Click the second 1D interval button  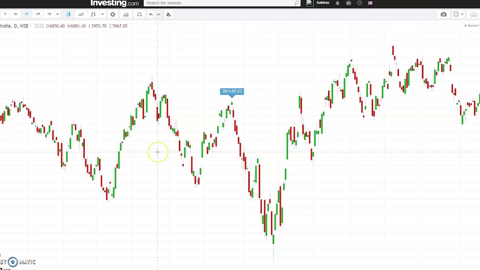point(49,14)
